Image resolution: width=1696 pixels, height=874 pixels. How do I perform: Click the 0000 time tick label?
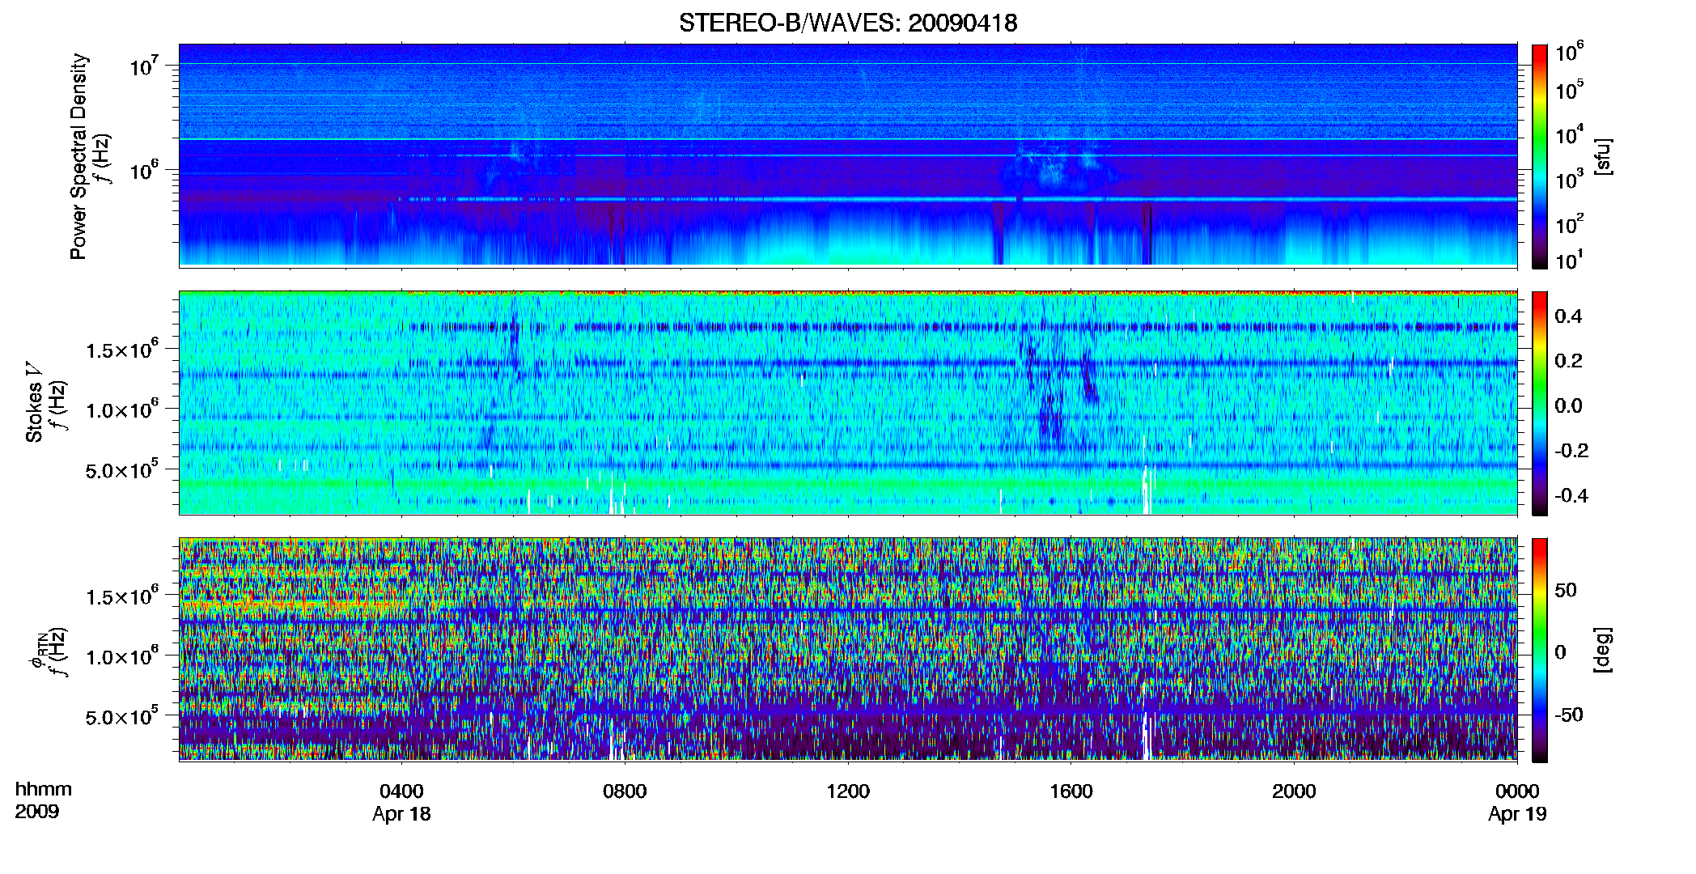pos(1517,791)
